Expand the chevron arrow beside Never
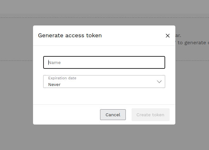 (159, 82)
